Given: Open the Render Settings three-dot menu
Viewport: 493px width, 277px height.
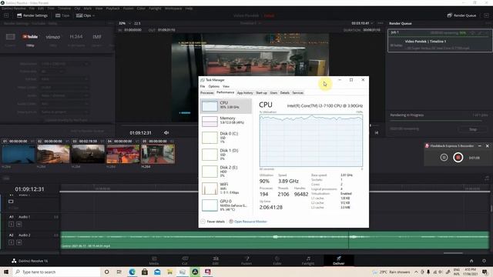Looking at the screenshot, I should (x=110, y=23).
